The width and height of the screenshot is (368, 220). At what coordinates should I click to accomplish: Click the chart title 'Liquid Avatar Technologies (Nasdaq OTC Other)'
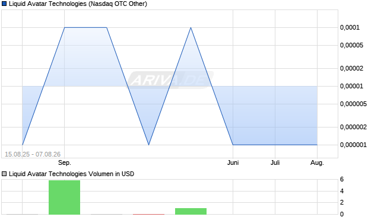[78, 4]
